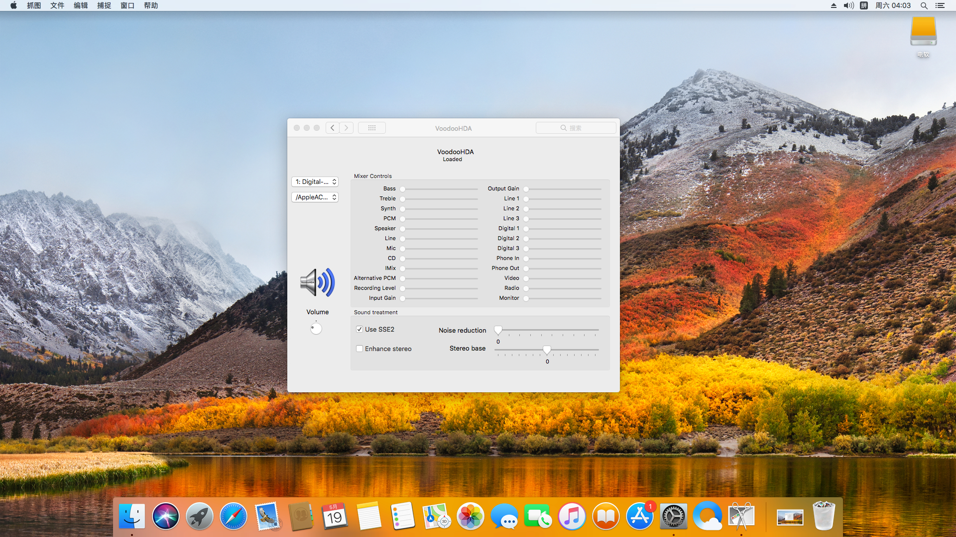Open the 窗口 menu
956x537 pixels.
pos(127,5)
